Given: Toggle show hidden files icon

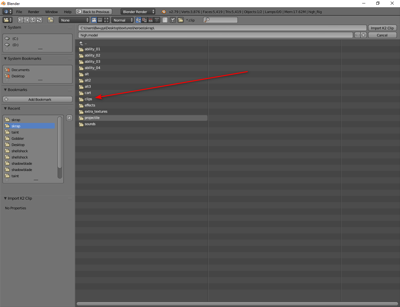Looking at the screenshot, I should tap(165, 20).
